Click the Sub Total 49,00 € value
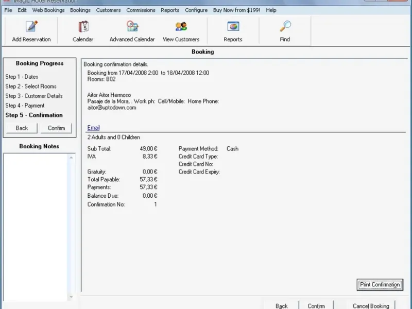The image size is (412, 309). point(148,149)
